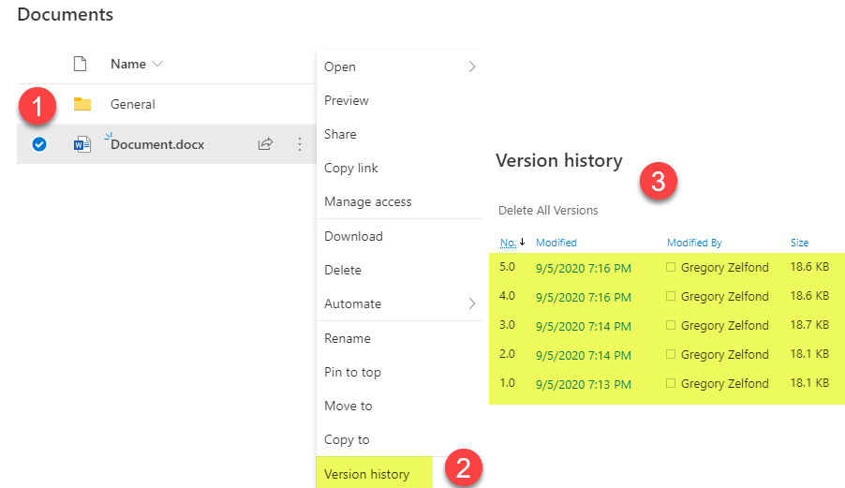Open the 9/5/2020 7:14 PM link for version 3.0
The height and width of the screenshot is (488, 845).
coord(583,327)
